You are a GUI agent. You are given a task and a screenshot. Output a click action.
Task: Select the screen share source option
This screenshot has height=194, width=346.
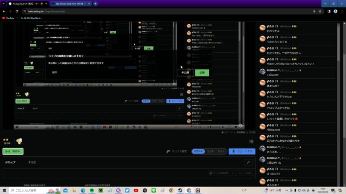(198, 151)
